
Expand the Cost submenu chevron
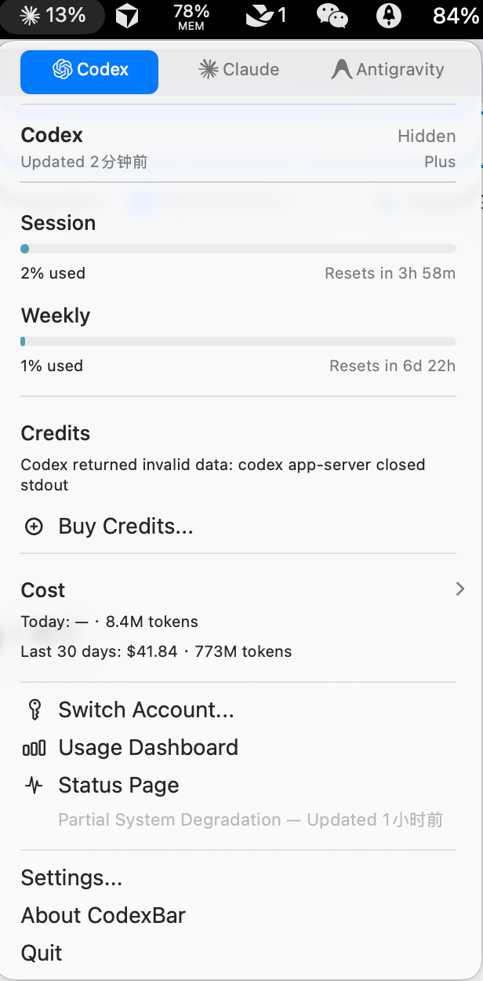click(x=460, y=589)
